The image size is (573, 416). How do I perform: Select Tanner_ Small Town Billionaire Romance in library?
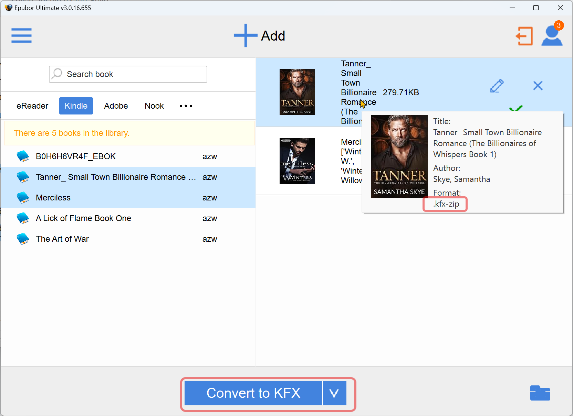coord(128,177)
